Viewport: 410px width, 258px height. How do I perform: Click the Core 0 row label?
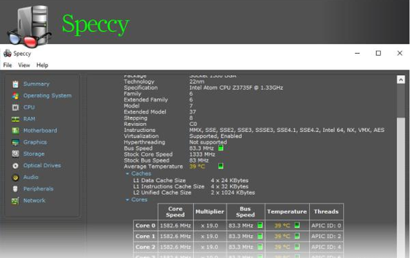point(146,226)
